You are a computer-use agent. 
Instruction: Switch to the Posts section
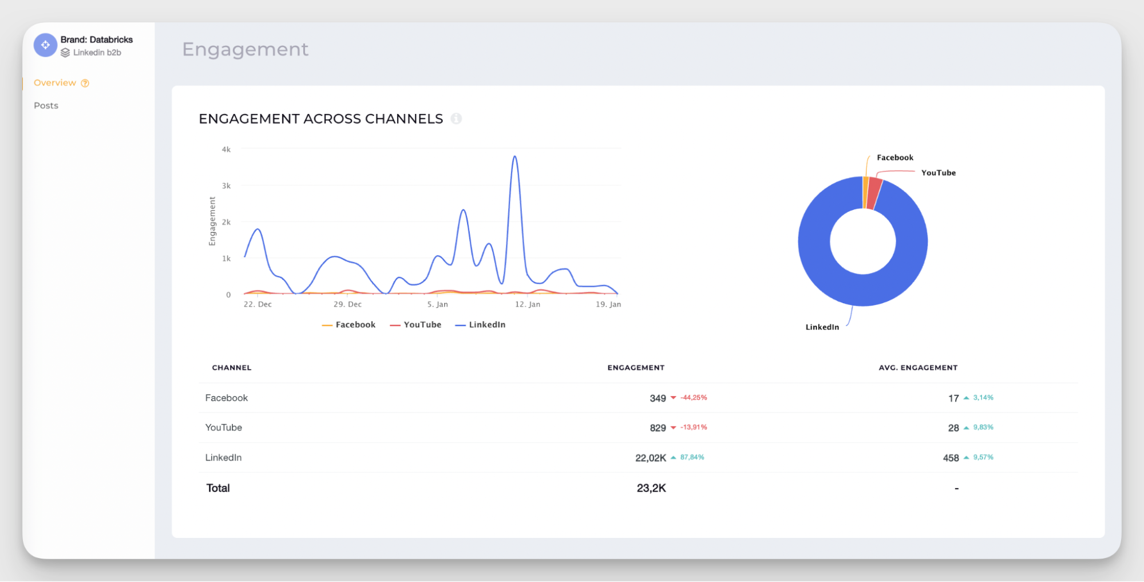(x=46, y=105)
